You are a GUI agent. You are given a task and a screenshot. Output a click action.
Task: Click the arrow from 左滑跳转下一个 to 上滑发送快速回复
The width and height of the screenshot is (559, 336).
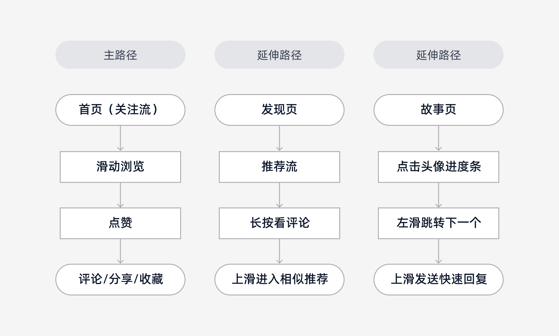click(438, 251)
